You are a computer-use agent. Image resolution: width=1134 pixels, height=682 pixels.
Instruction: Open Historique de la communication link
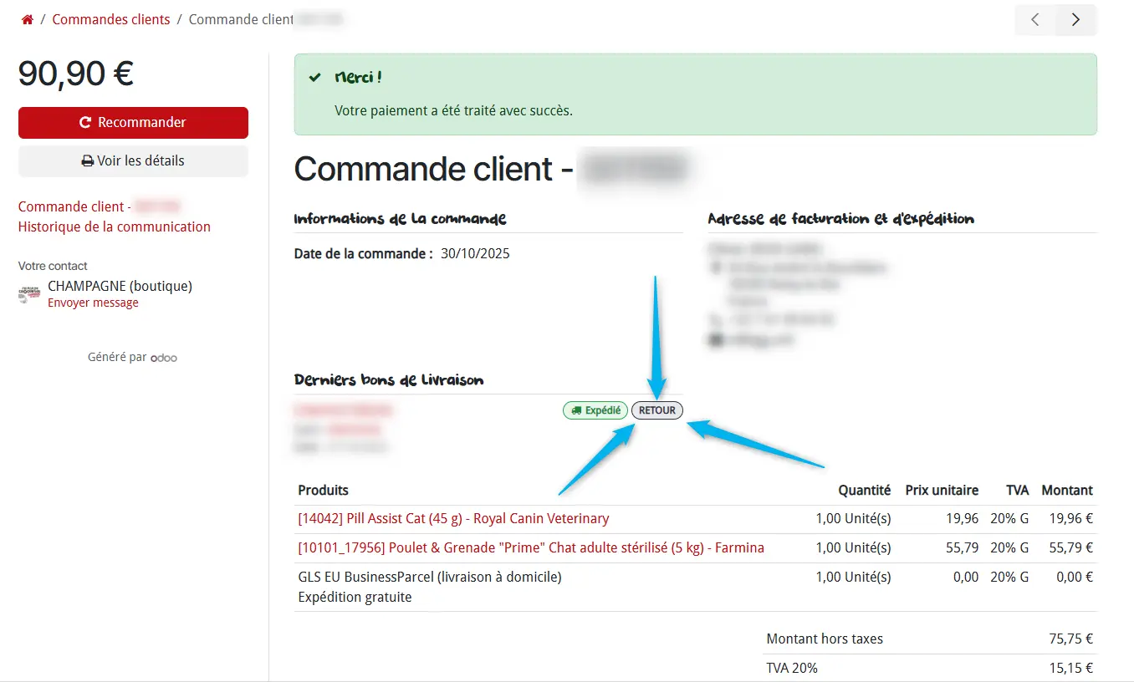(115, 226)
